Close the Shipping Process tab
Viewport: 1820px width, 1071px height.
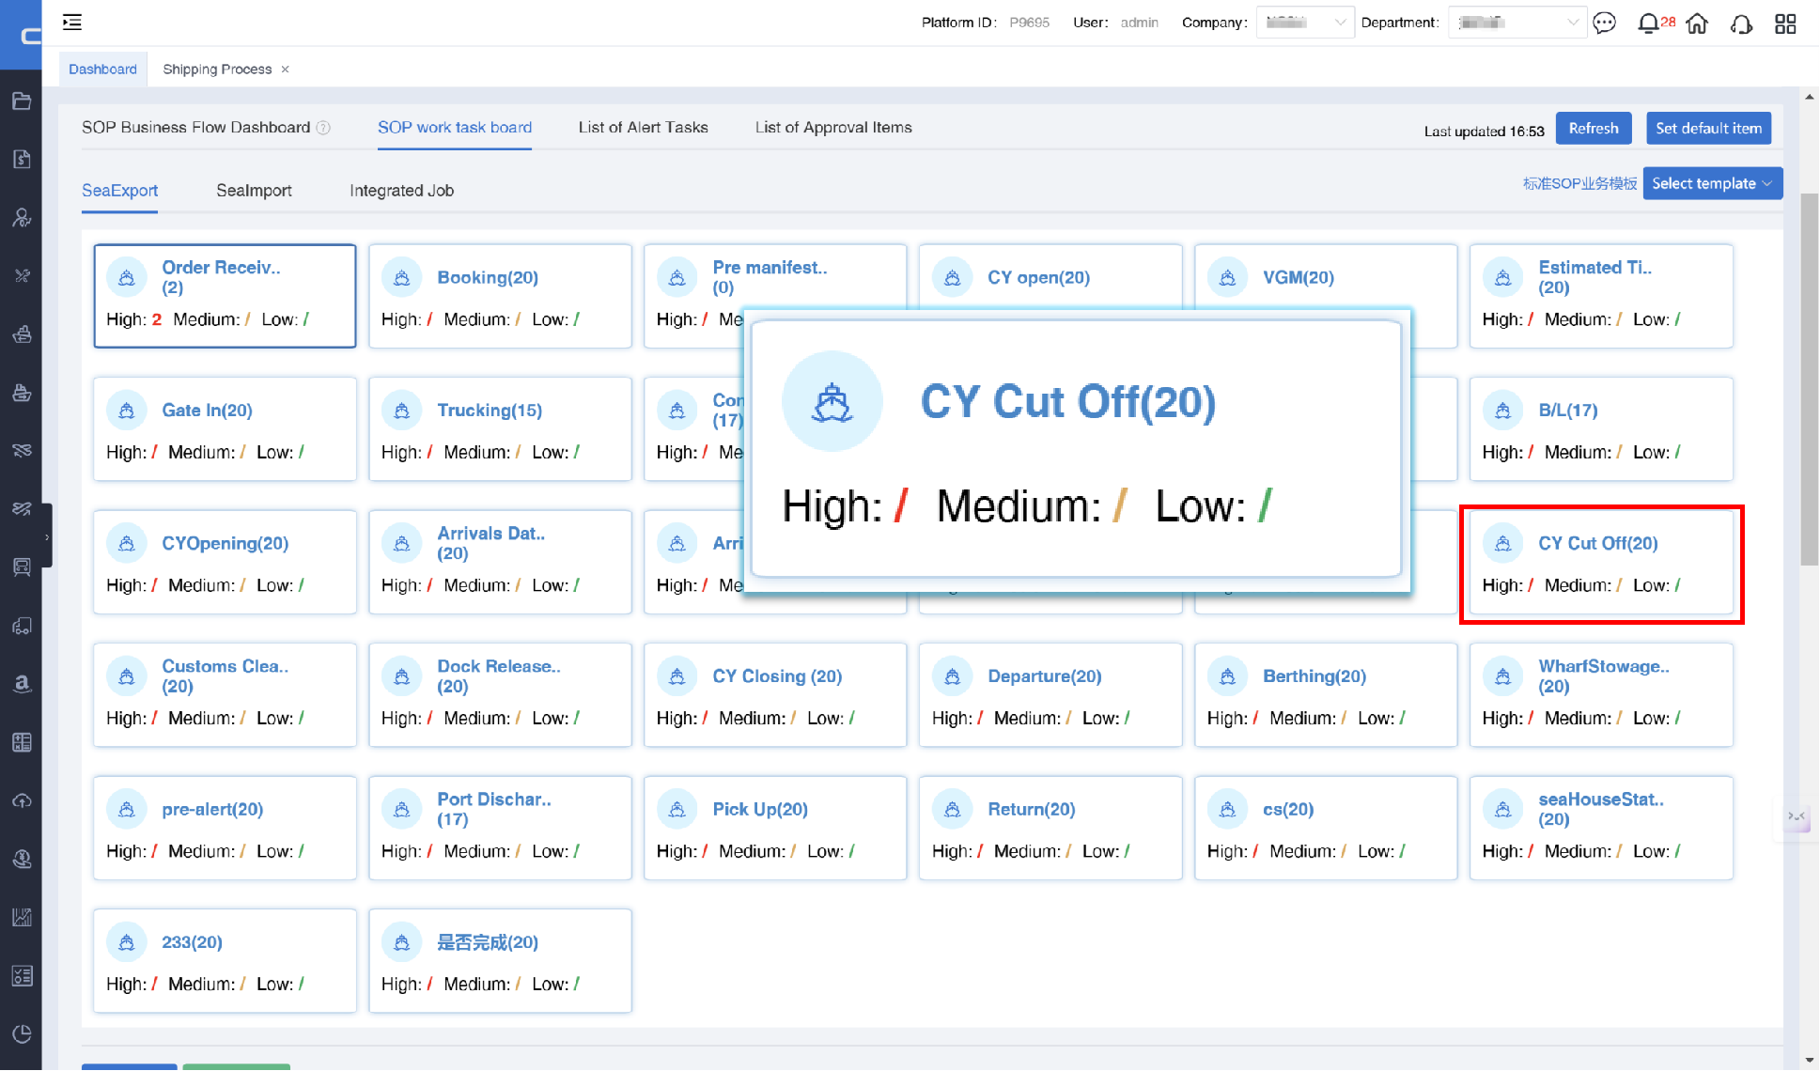pyautogui.click(x=285, y=70)
